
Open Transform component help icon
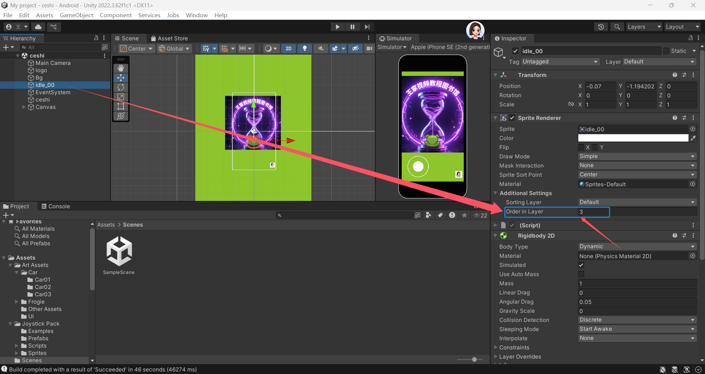coord(675,75)
